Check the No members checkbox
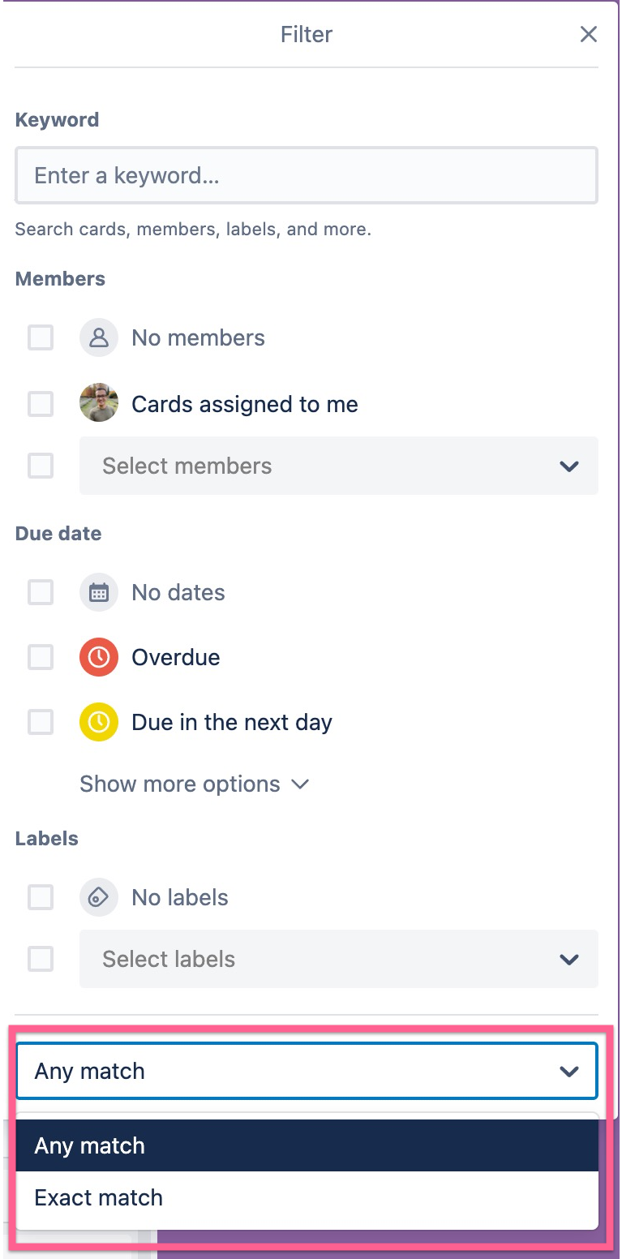The height and width of the screenshot is (1259, 622). click(41, 337)
